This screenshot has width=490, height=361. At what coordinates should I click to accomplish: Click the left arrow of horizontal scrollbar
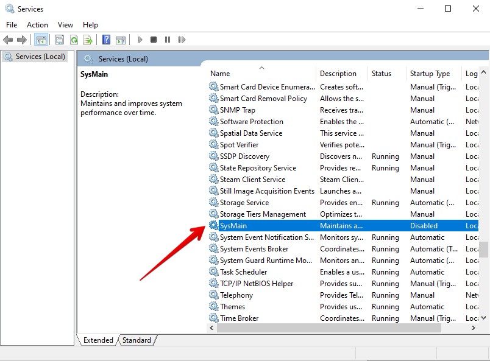pos(212,328)
